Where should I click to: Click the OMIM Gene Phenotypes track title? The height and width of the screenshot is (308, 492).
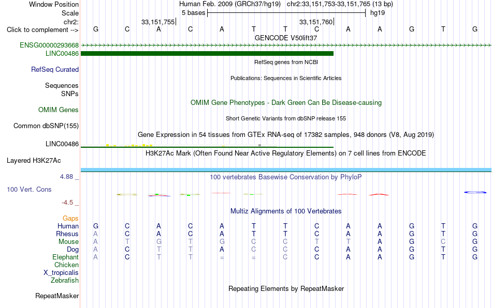click(x=286, y=103)
